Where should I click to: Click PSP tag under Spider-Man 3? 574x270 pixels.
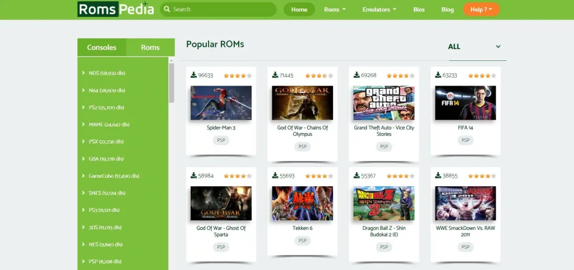coord(221,140)
